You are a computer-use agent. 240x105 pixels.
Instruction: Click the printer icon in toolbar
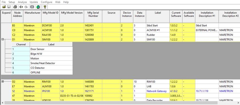(x=15, y=7)
